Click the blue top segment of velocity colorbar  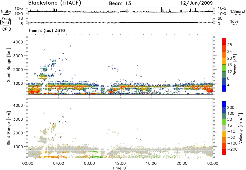point(224,104)
